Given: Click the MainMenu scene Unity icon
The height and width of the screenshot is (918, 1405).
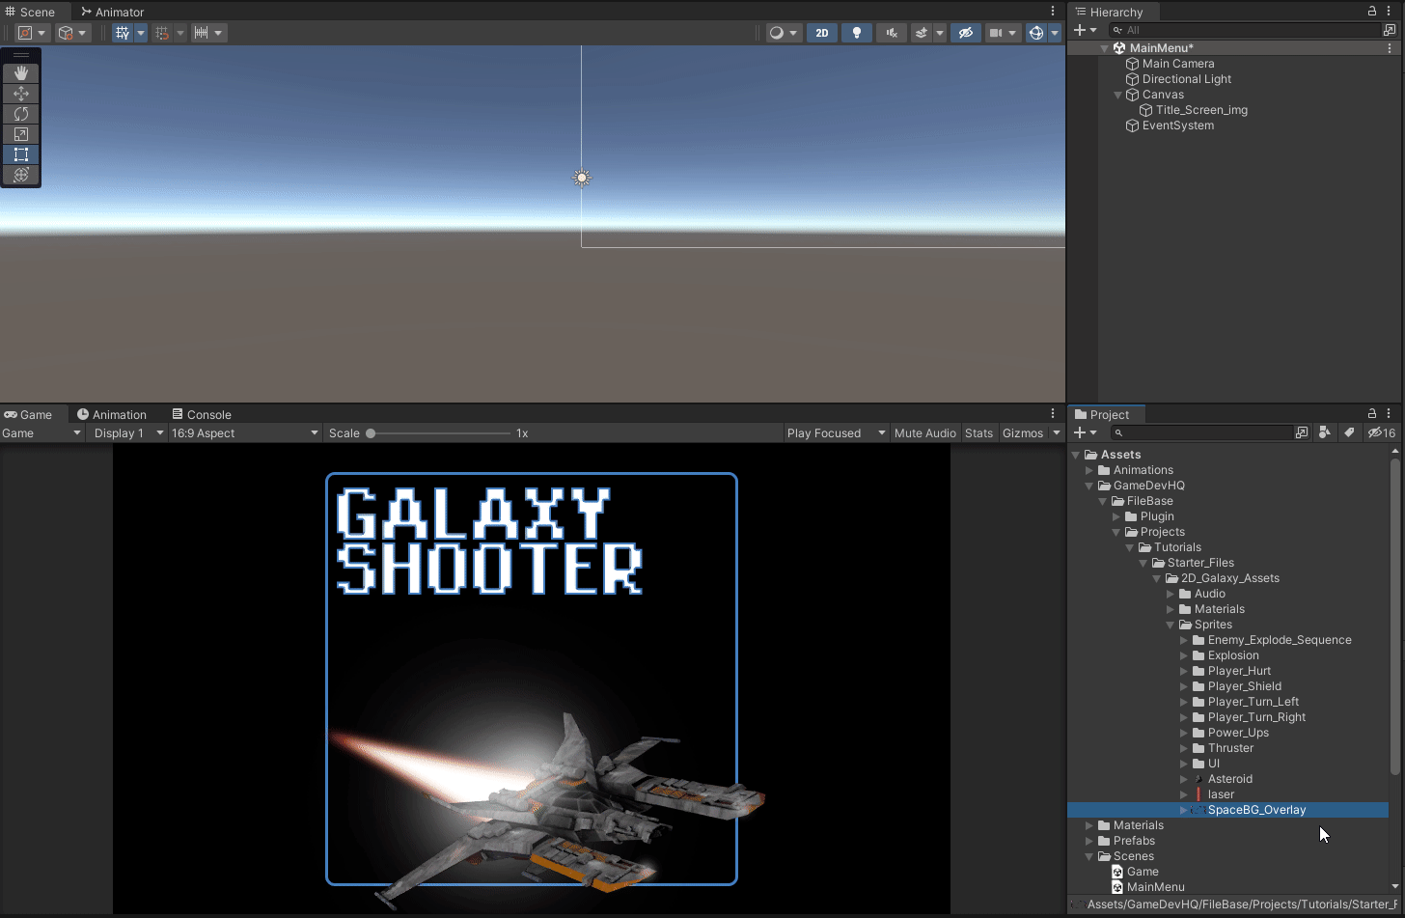Looking at the screenshot, I should (x=1119, y=48).
